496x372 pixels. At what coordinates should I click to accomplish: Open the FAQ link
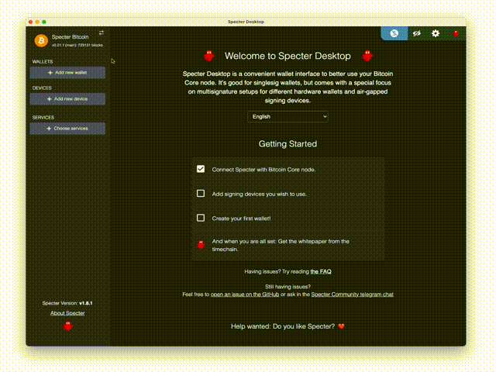click(x=321, y=271)
